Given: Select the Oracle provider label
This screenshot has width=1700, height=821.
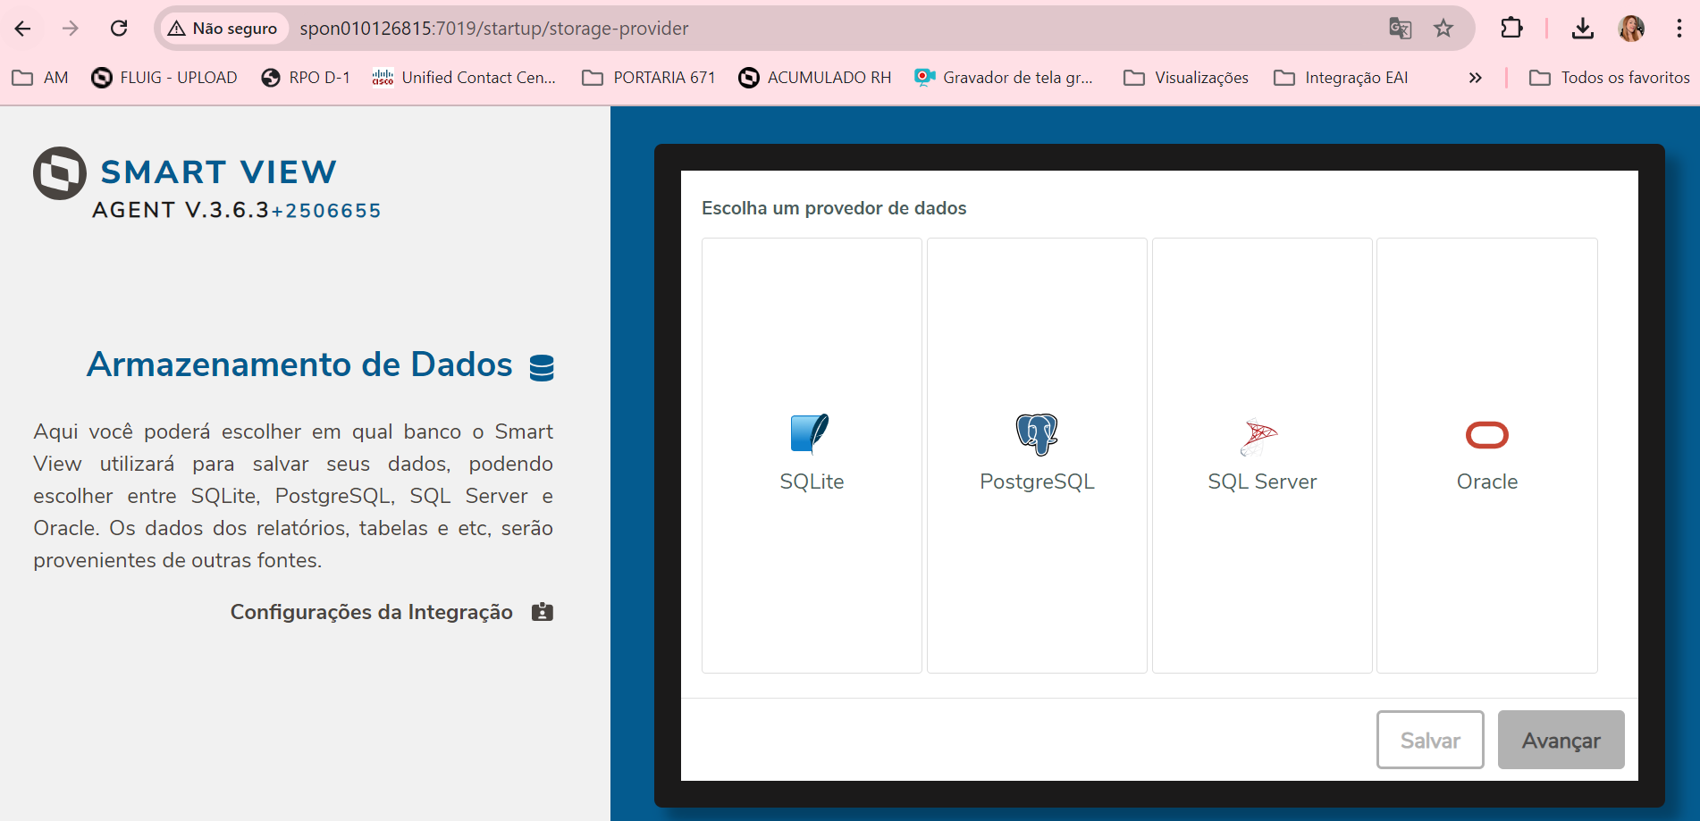Looking at the screenshot, I should [x=1487, y=482].
